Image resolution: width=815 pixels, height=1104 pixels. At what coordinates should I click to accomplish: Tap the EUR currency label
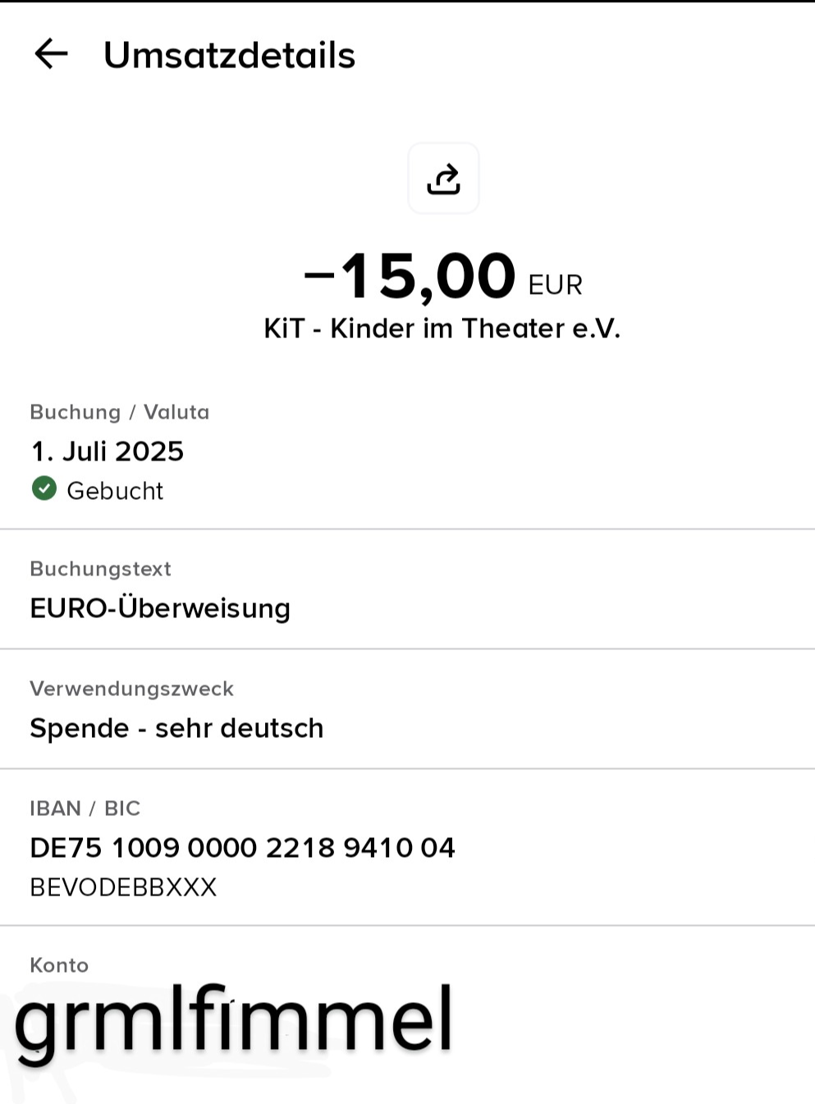point(555,285)
